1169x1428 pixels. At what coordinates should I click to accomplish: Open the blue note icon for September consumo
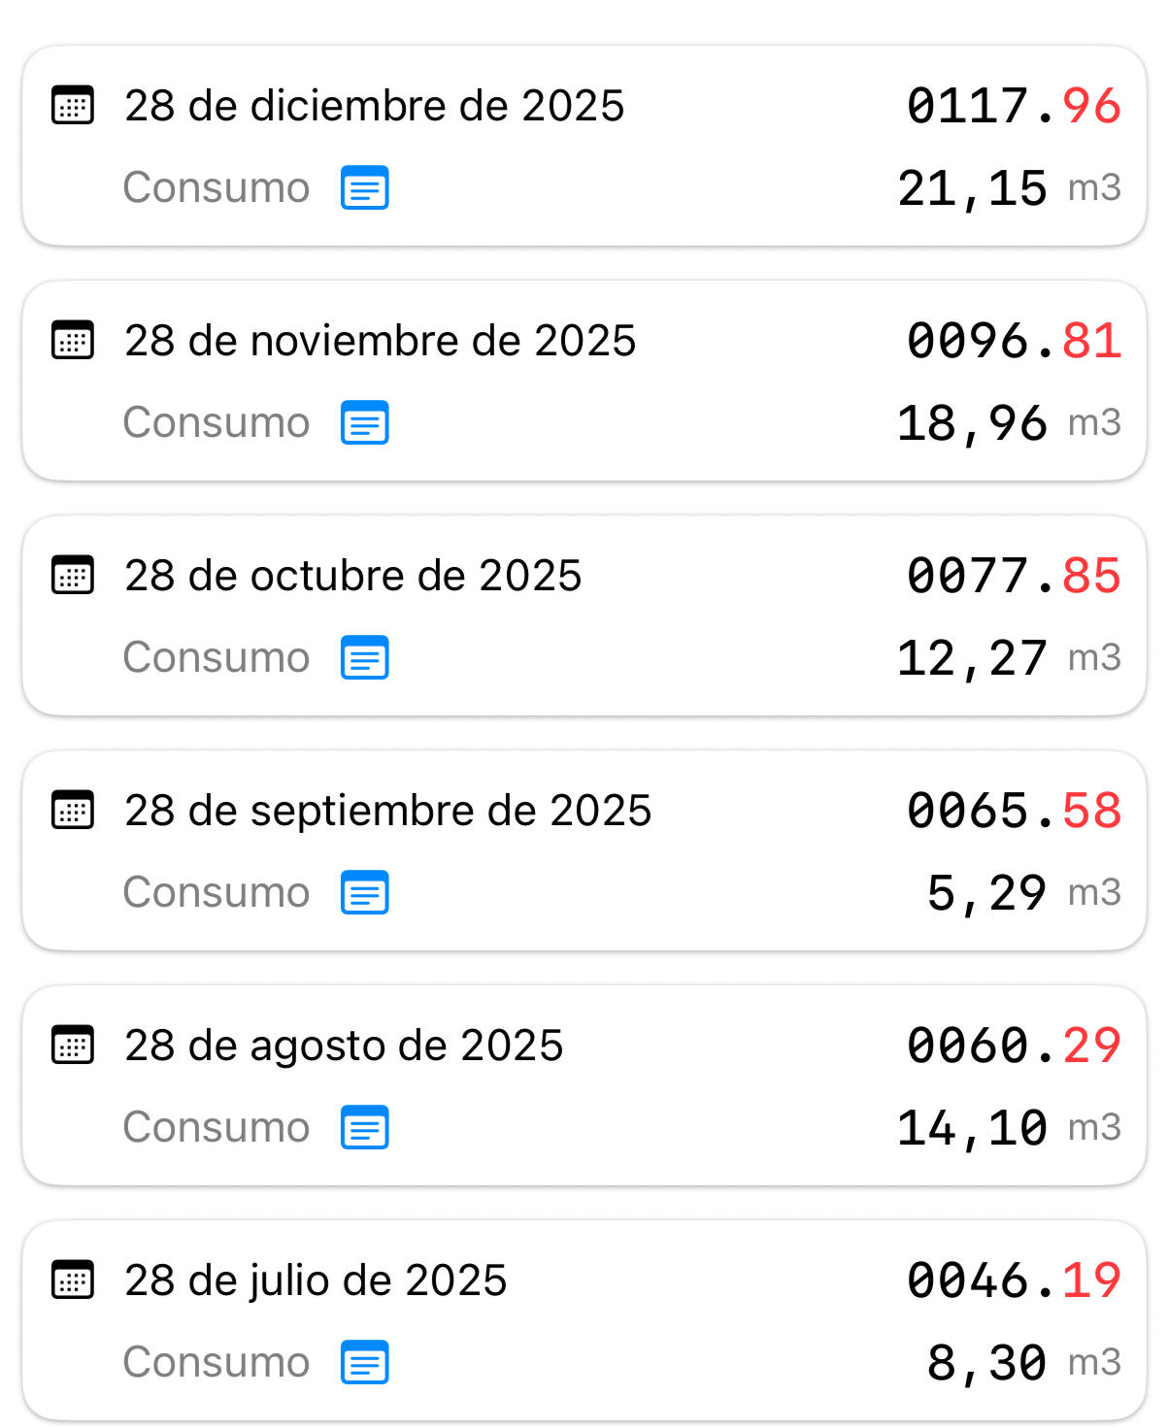click(364, 893)
